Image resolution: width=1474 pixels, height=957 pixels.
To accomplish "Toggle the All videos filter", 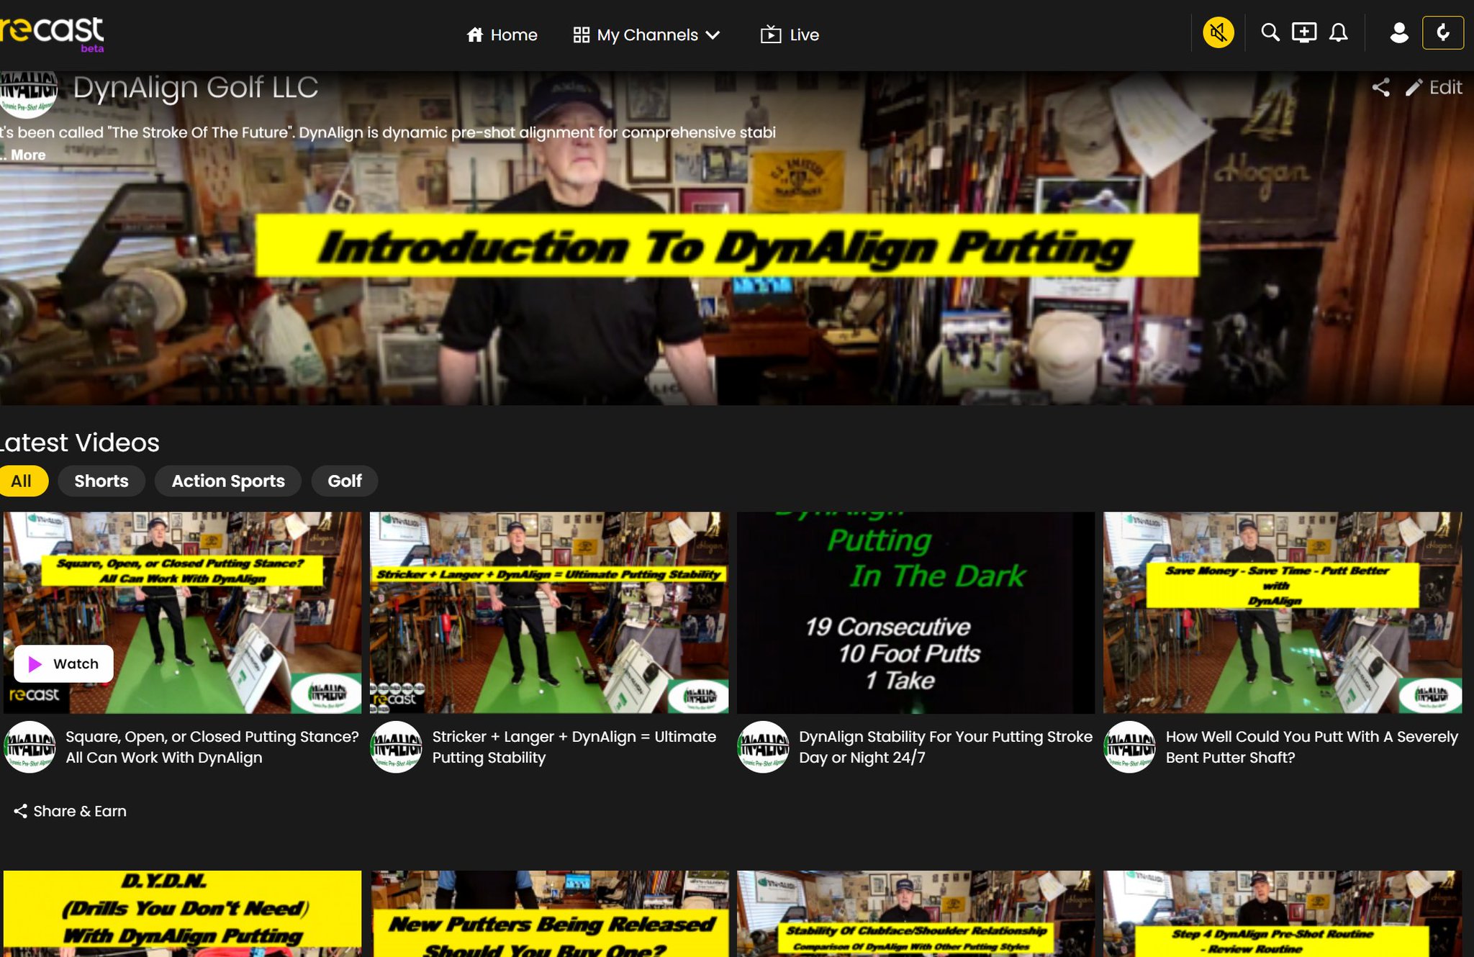I will click(x=24, y=481).
